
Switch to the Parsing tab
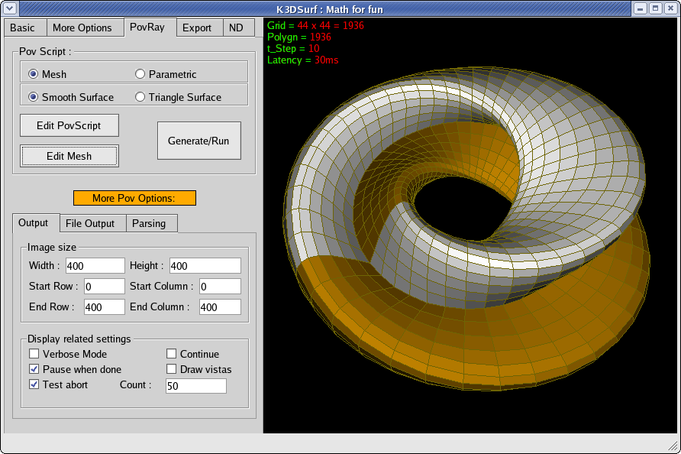(149, 223)
